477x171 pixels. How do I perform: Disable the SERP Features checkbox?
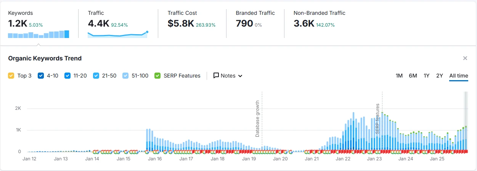[x=157, y=76]
